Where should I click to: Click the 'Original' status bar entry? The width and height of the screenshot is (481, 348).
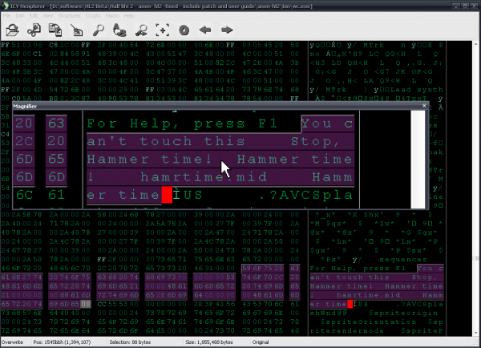pyautogui.click(x=261, y=342)
